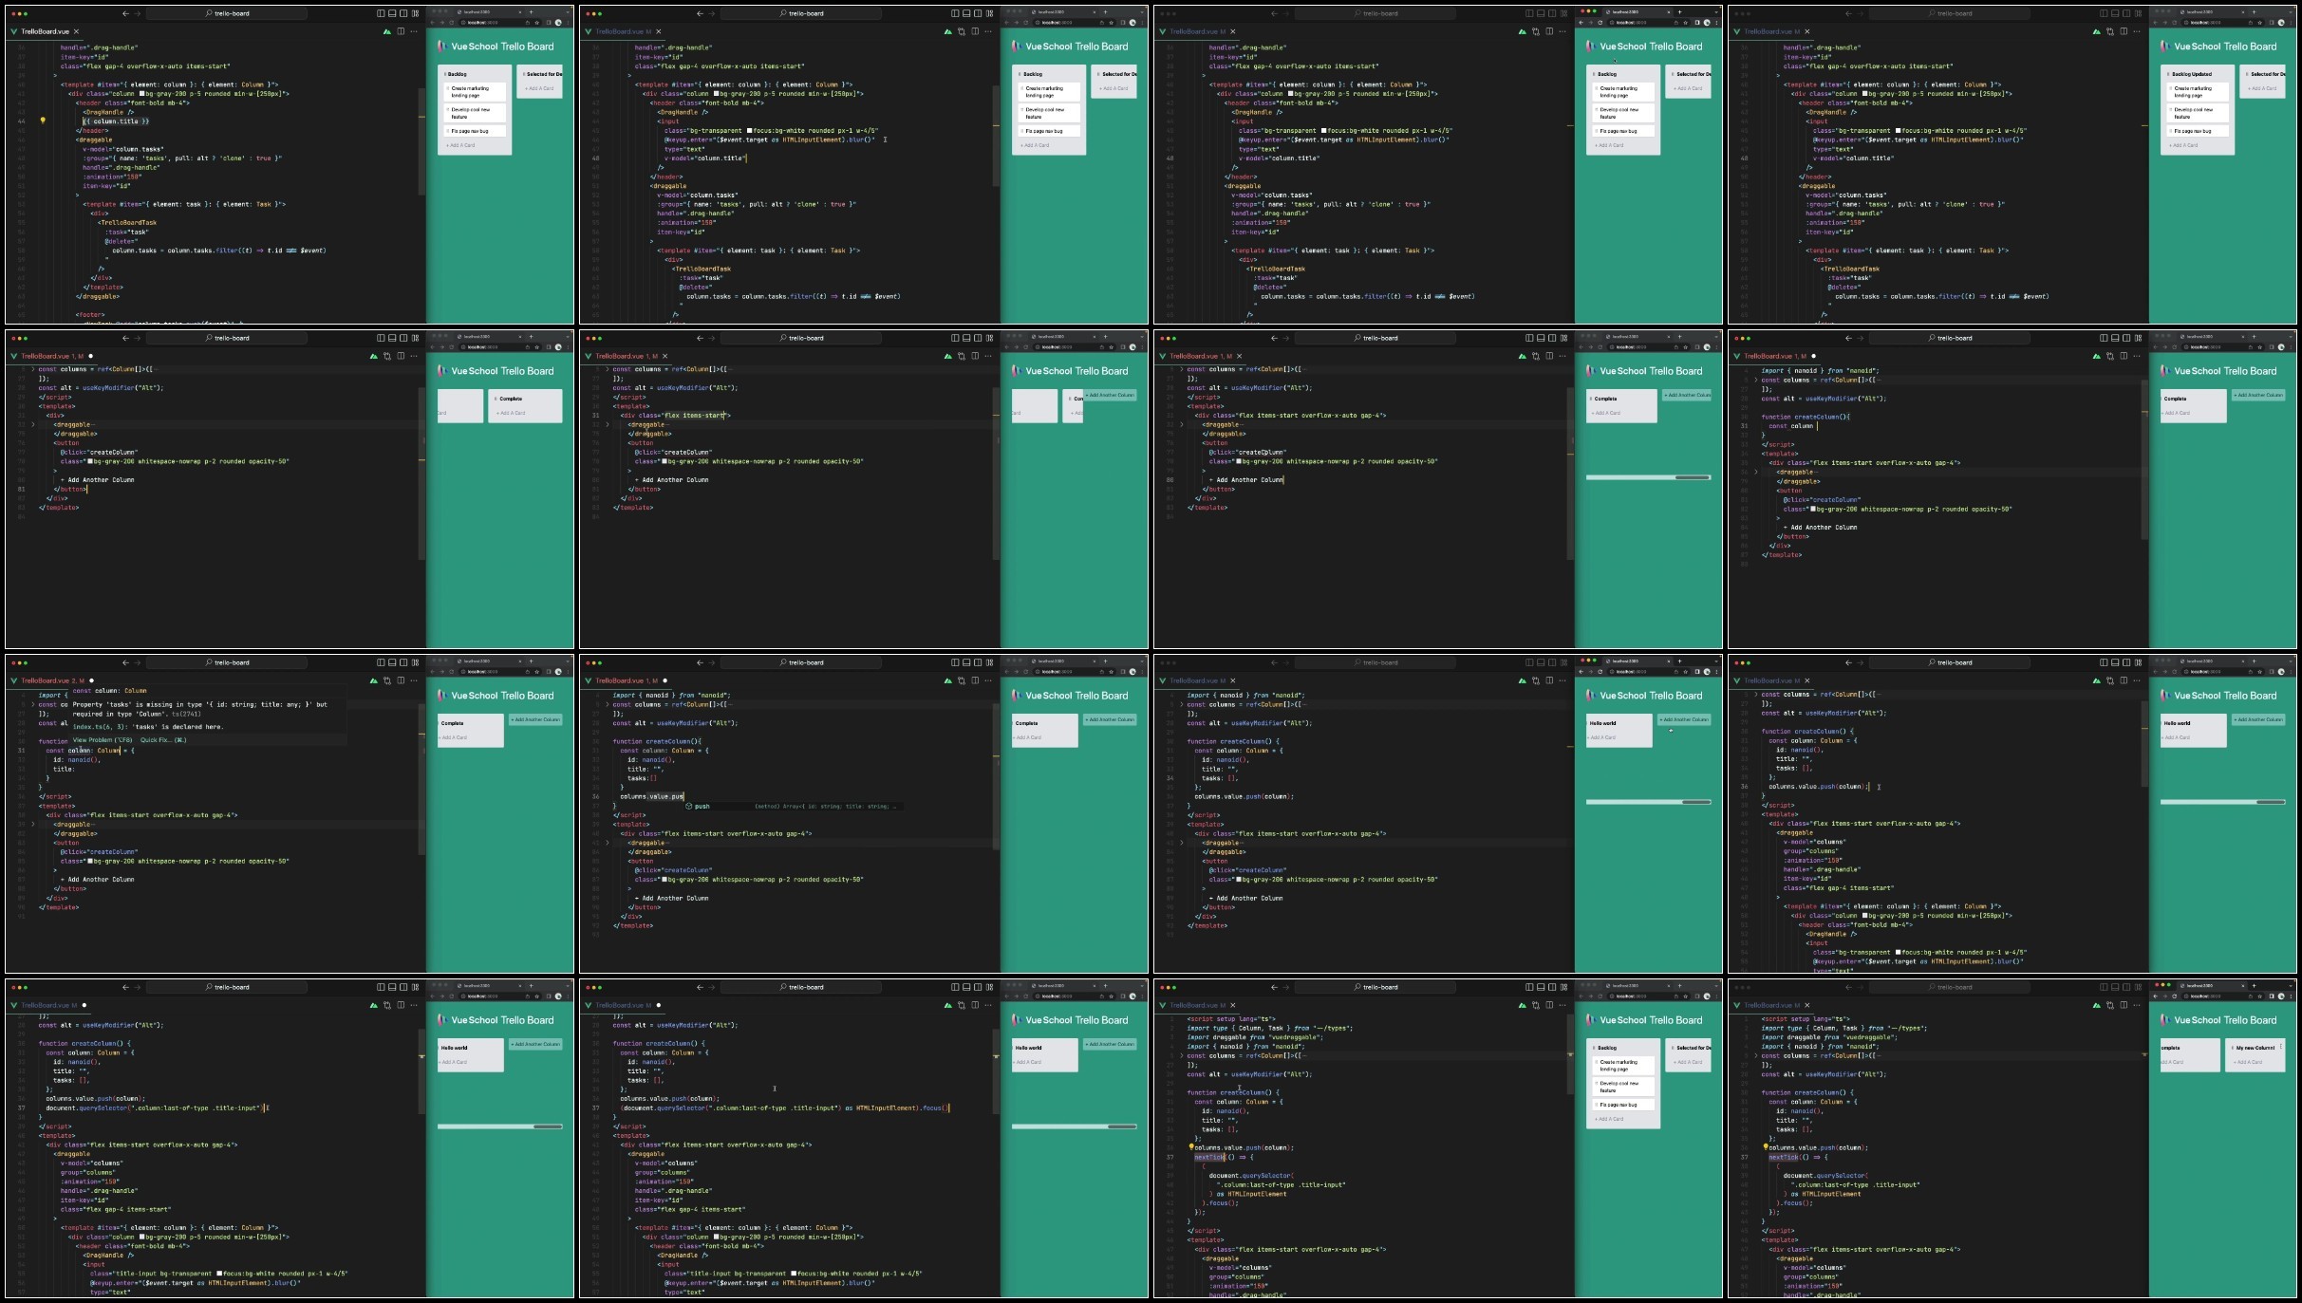Click bg-gray-200 swatch in "{{ column.title }}" frame
Image resolution: width=2302 pixels, height=1303 pixels.
143,94
